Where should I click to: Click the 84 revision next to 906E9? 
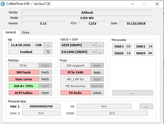click(151, 53)
